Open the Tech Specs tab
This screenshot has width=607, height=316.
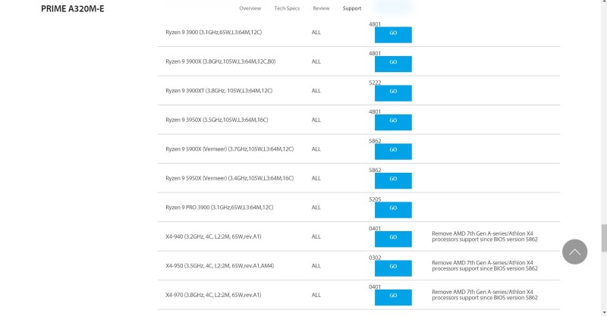[x=287, y=8]
